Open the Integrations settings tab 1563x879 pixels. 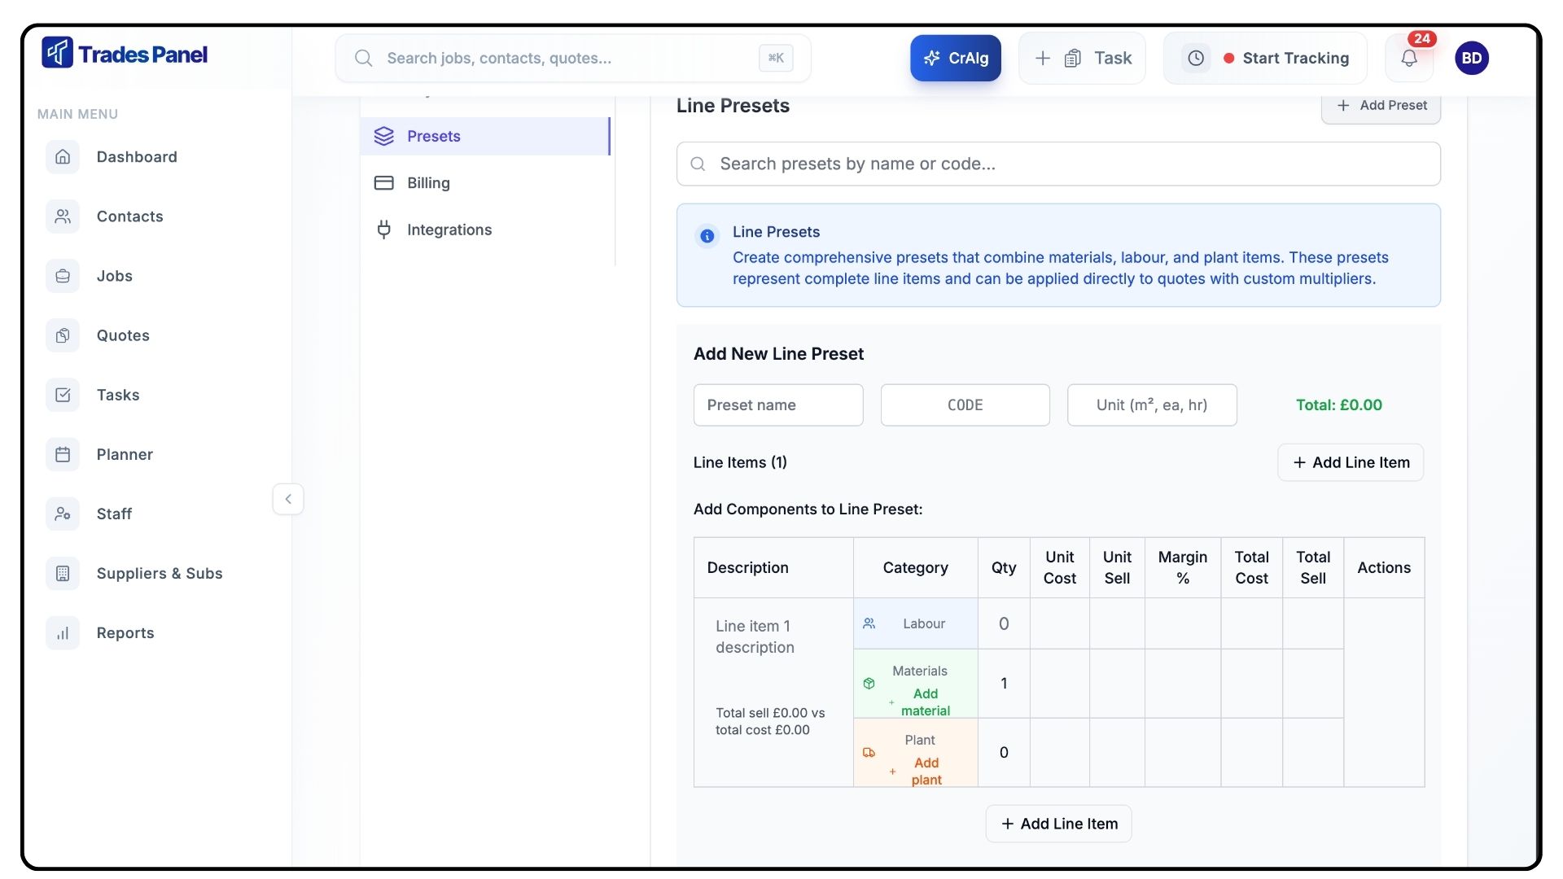(449, 230)
